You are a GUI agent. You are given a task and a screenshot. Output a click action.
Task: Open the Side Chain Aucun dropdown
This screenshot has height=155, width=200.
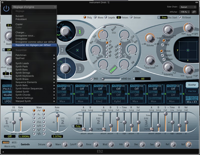click(188, 7)
